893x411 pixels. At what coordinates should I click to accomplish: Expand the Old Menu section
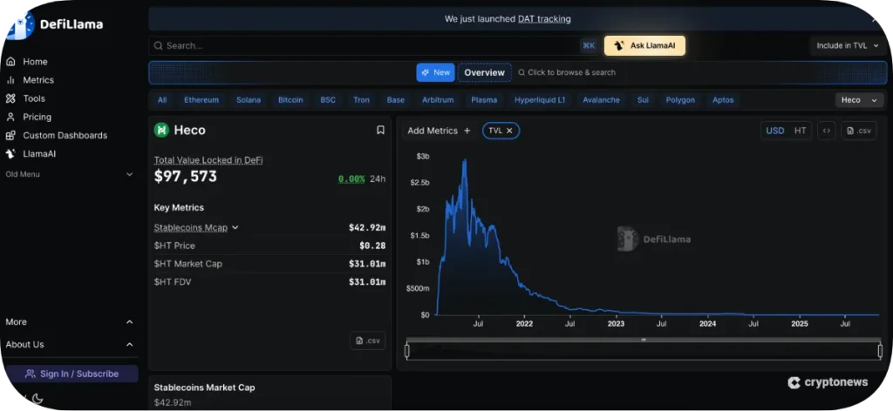[70, 174]
